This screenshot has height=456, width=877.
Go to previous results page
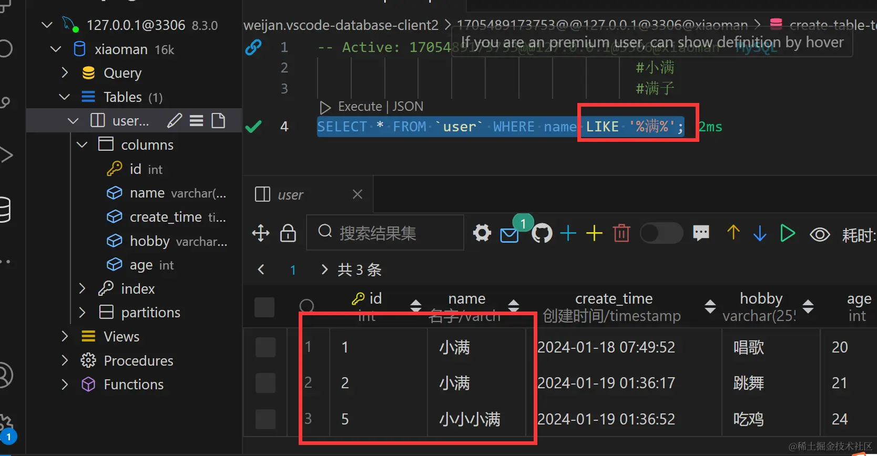pyautogui.click(x=261, y=270)
